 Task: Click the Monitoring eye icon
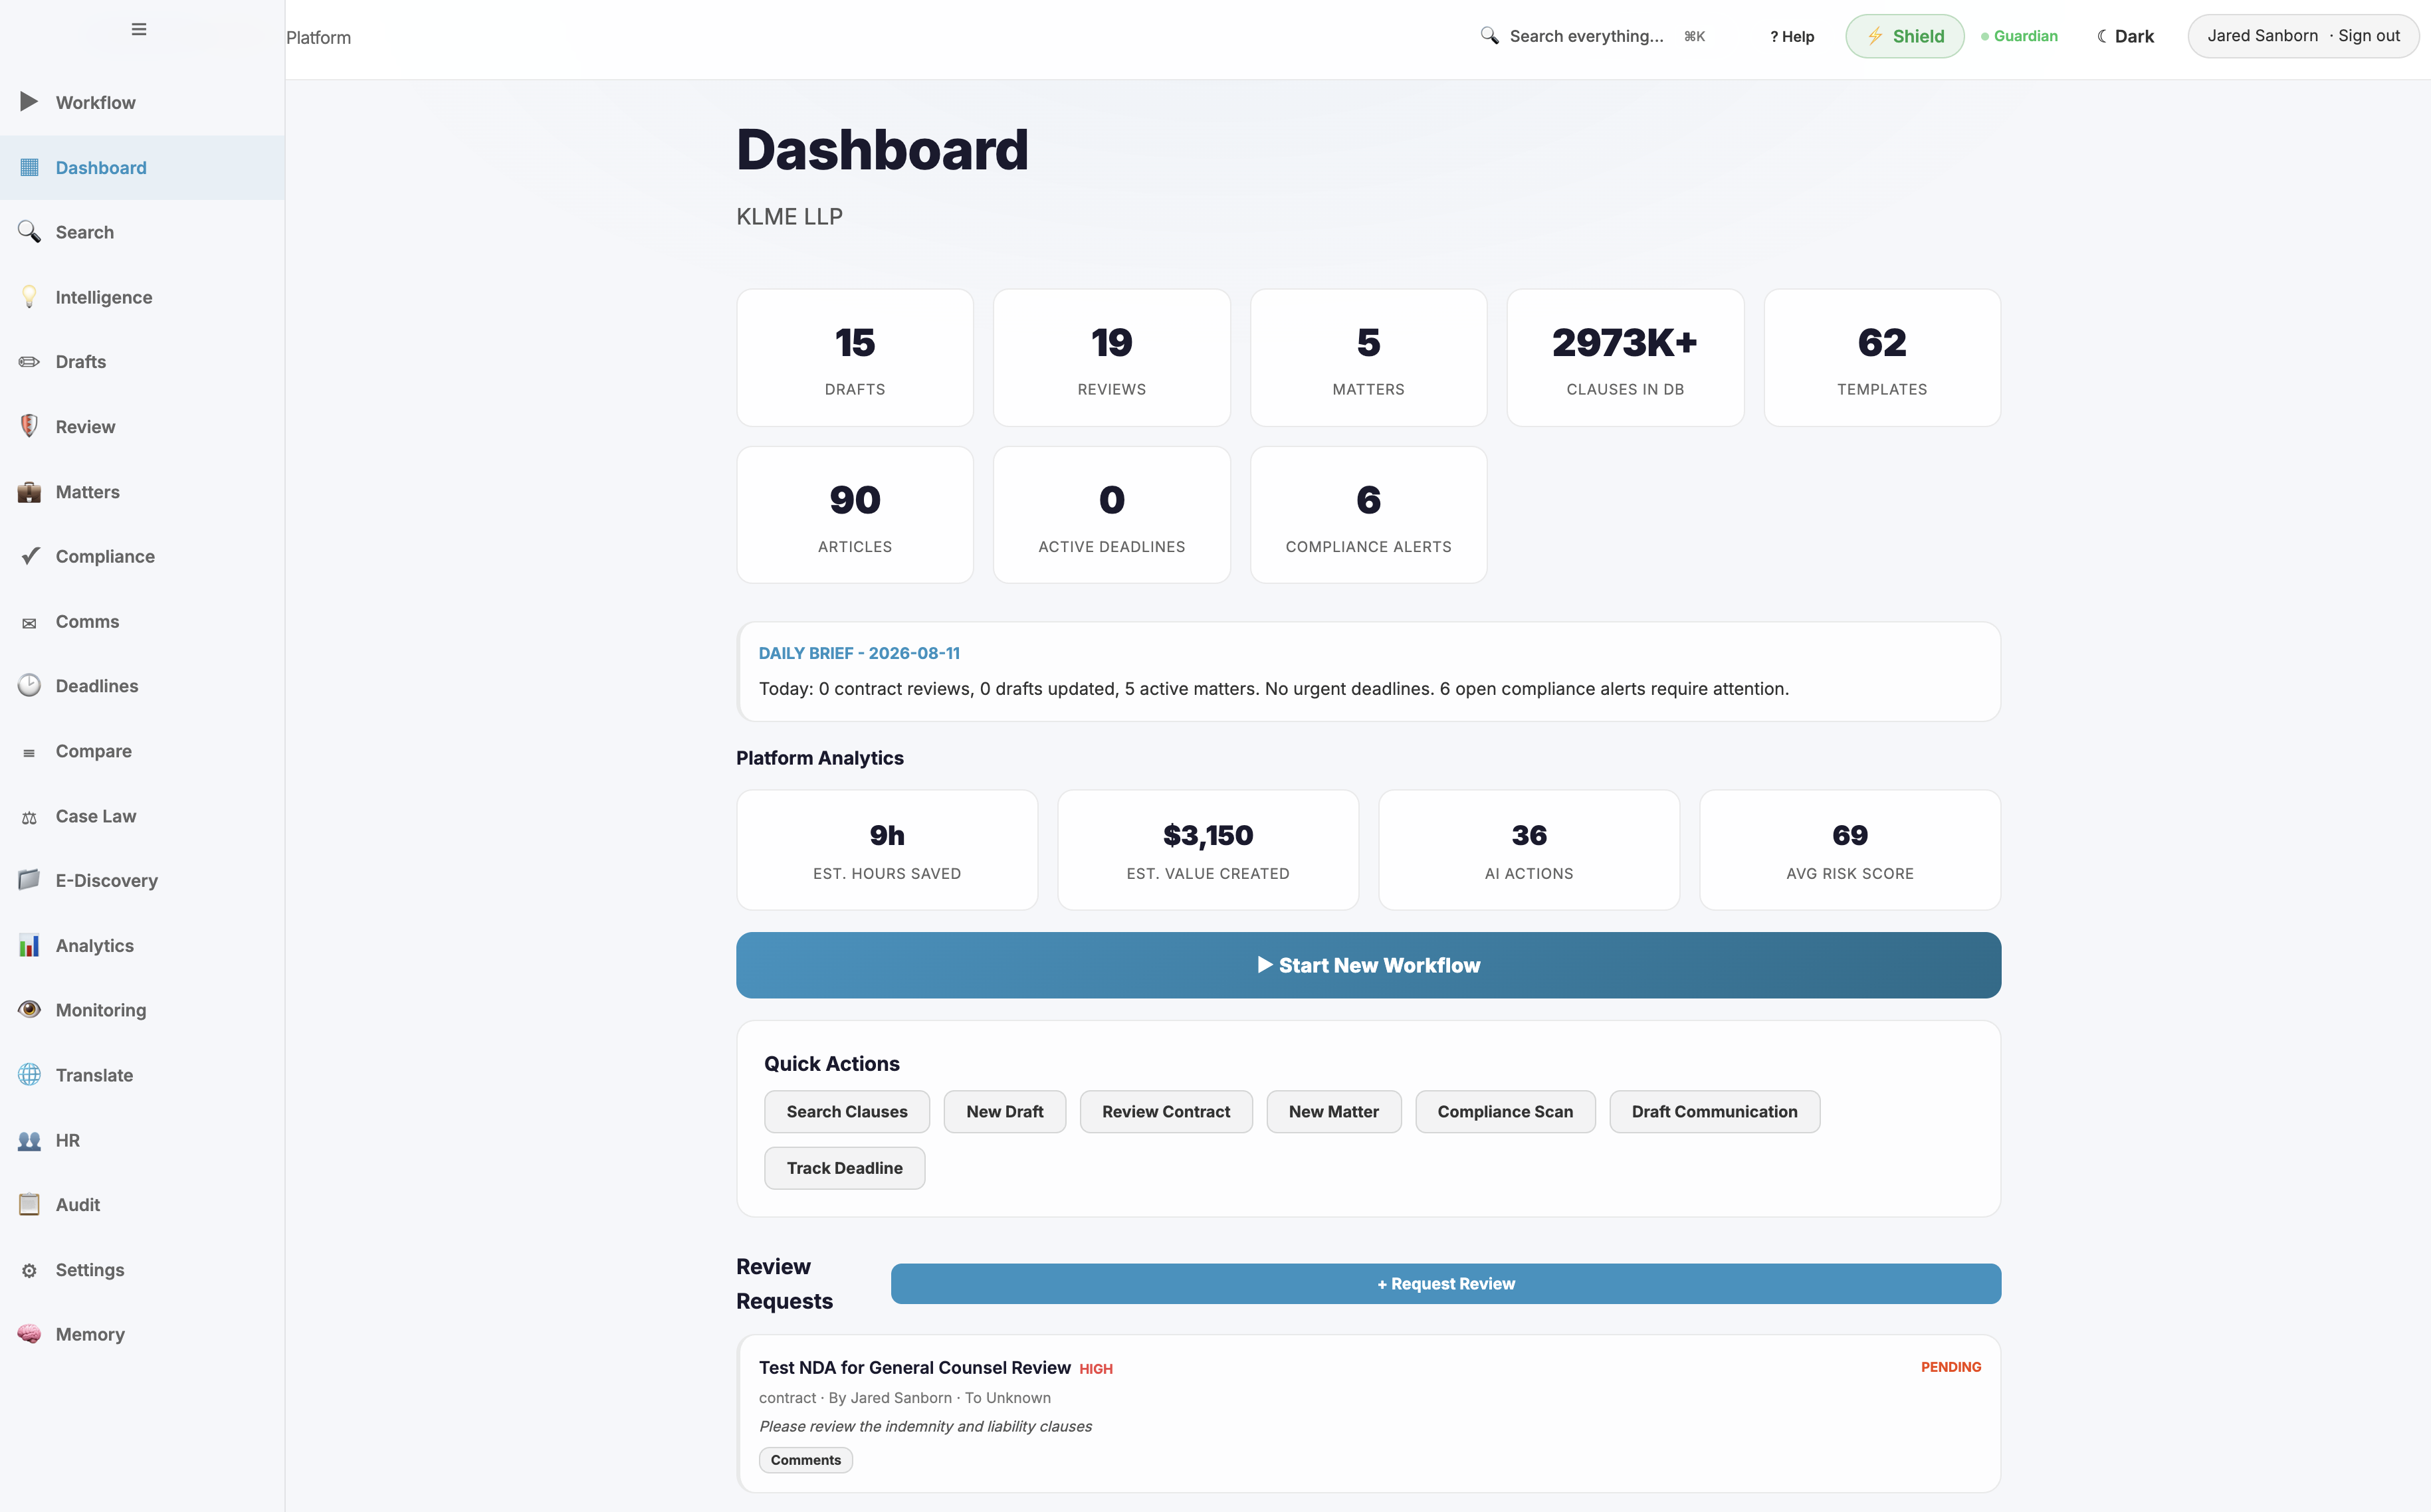[29, 1010]
